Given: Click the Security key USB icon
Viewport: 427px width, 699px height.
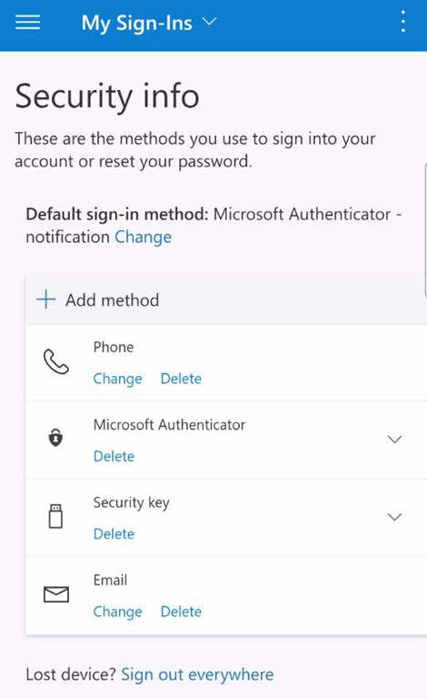Looking at the screenshot, I should point(55,516).
